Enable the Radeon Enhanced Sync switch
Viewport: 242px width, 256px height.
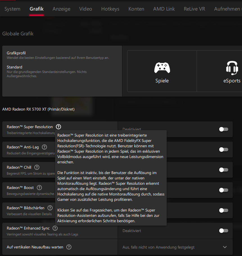pos(223,231)
